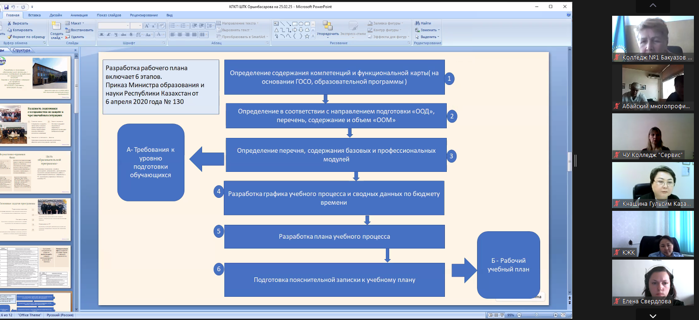The height and width of the screenshot is (320, 699).
Task: Open the font name combo box
Action: point(114,26)
